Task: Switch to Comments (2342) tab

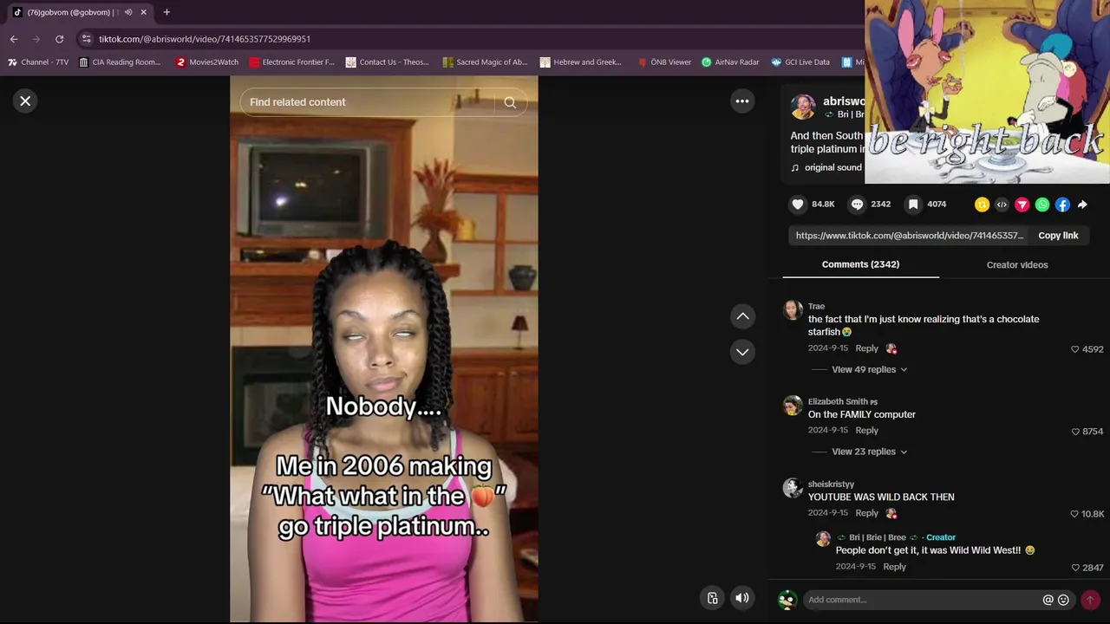Action: [860, 264]
